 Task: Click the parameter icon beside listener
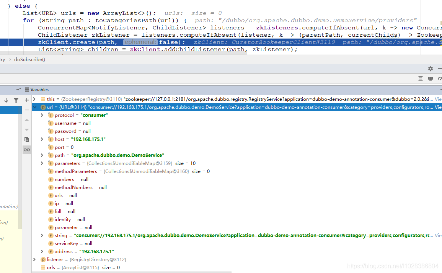(43, 260)
